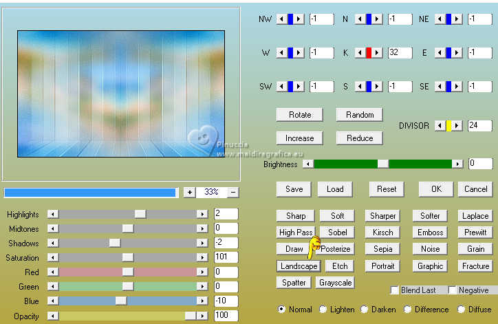The image size is (498, 324).
Task: Click the K value left arrow
Action: [360, 53]
